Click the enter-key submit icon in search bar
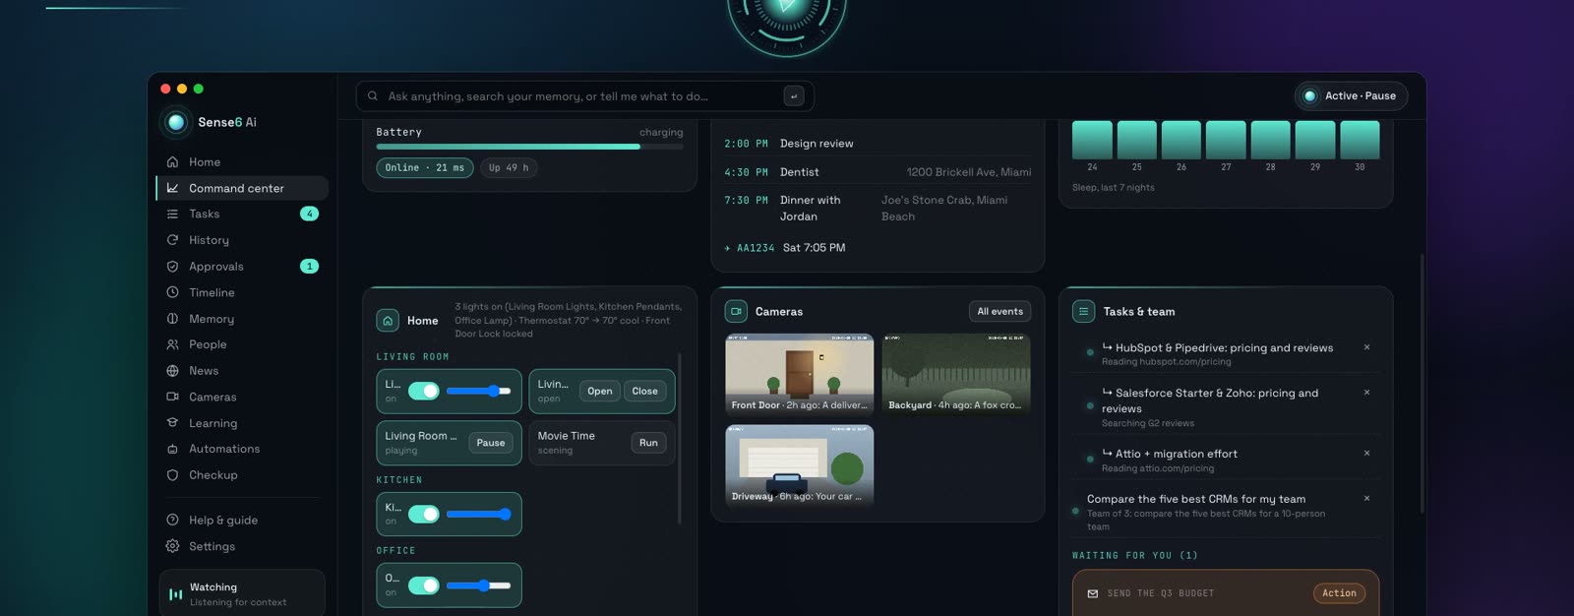The height and width of the screenshot is (616, 1574). point(794,96)
